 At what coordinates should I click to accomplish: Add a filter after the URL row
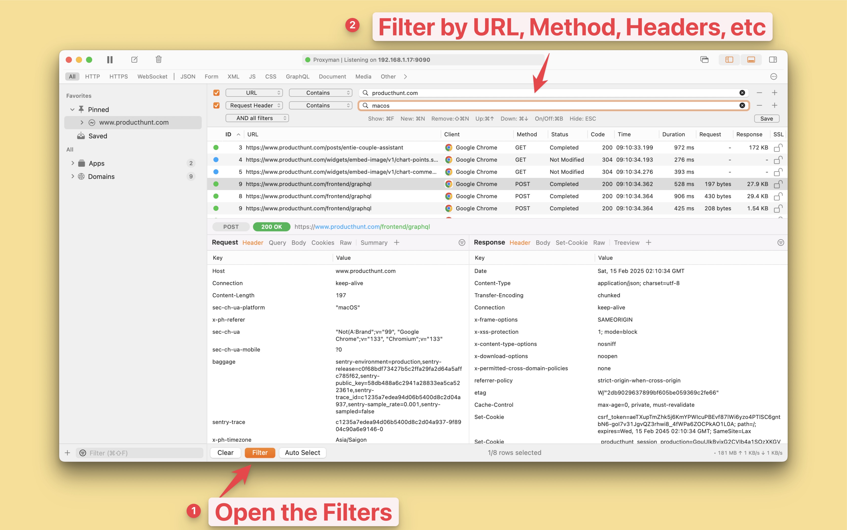[775, 93]
